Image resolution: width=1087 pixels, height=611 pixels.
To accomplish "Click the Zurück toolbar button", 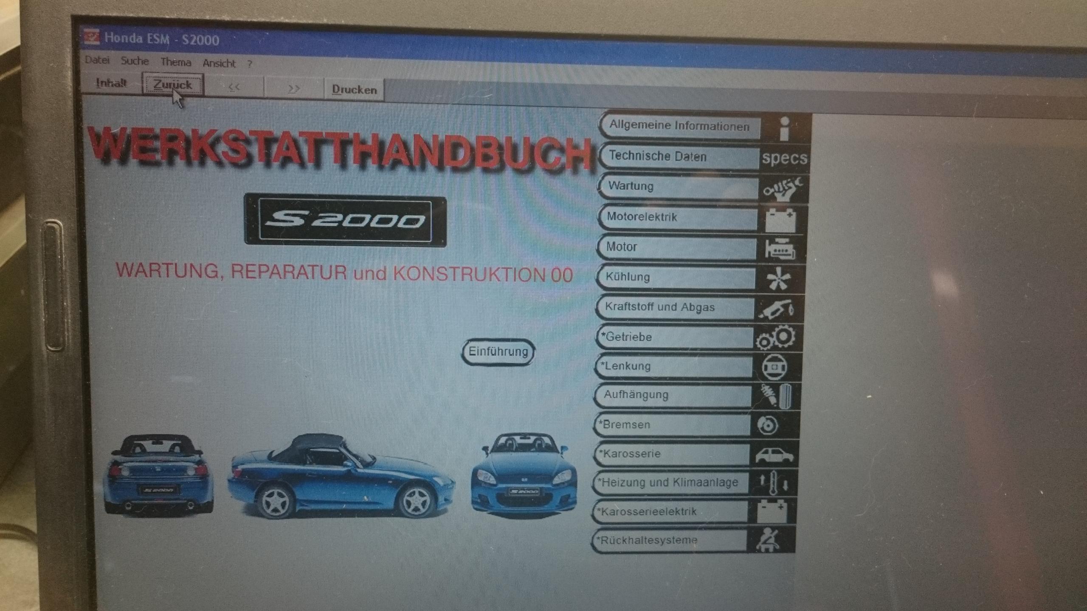I will [173, 85].
